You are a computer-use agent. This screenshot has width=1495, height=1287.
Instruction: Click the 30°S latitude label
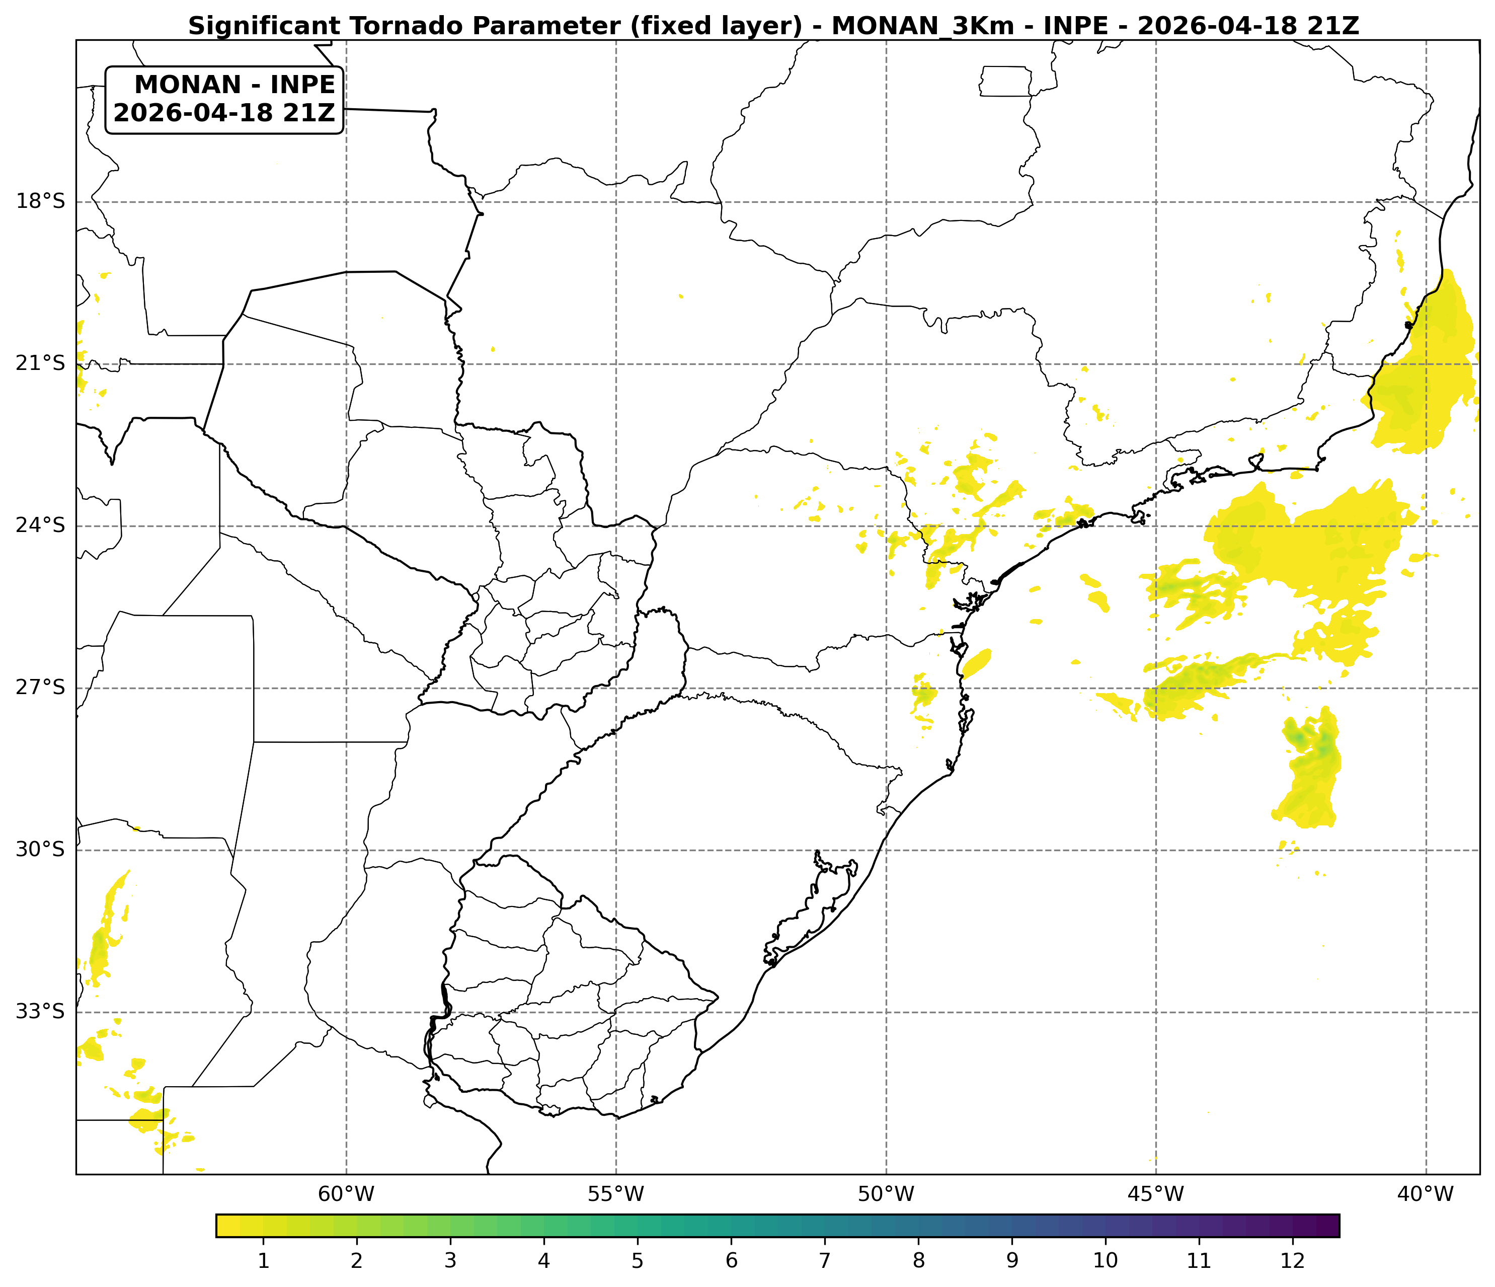click(x=40, y=850)
